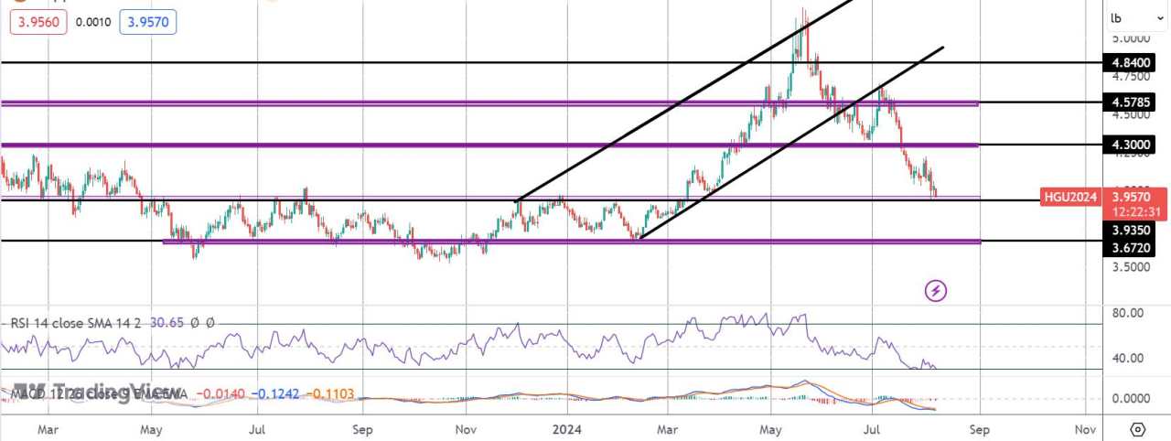Click the 12:22:31 bar countdown label
The image size is (1171, 441).
click(x=1134, y=212)
